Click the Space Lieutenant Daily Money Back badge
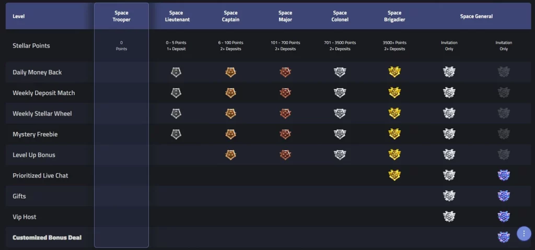The image size is (535, 250). pyautogui.click(x=176, y=72)
